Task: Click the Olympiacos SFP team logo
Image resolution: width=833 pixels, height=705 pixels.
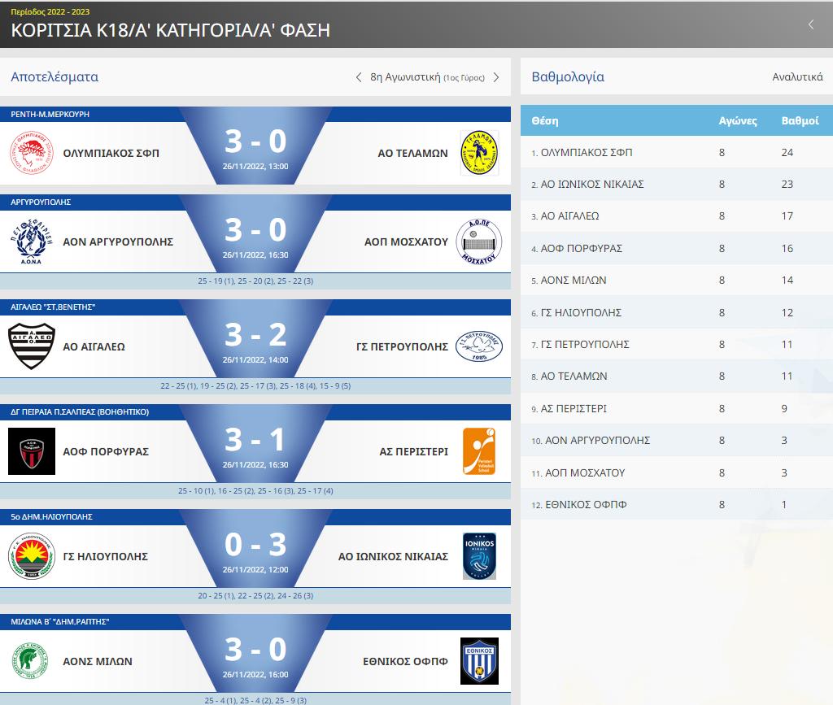Action: (x=32, y=153)
